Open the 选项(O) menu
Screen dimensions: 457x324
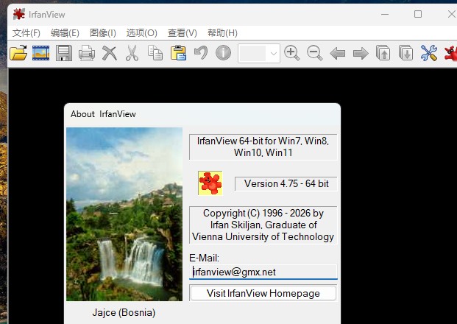pos(141,33)
